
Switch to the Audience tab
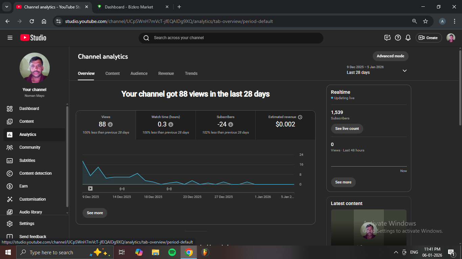point(139,74)
